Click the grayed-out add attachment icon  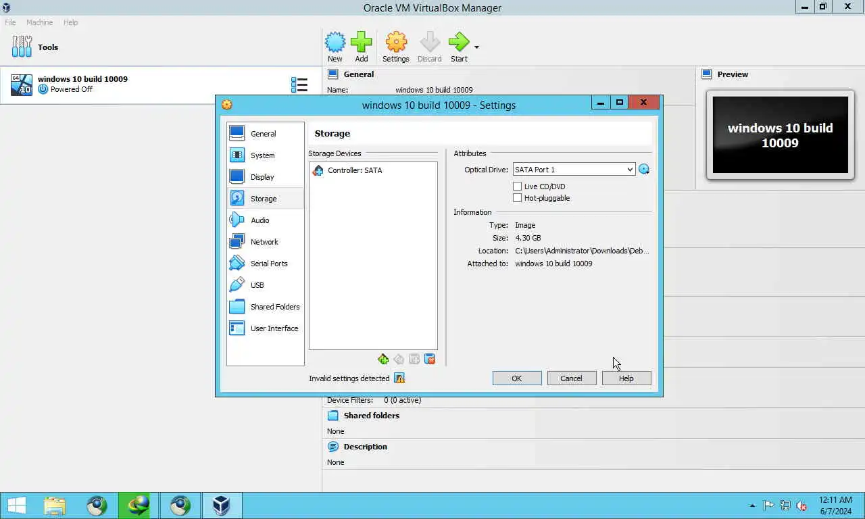(414, 360)
